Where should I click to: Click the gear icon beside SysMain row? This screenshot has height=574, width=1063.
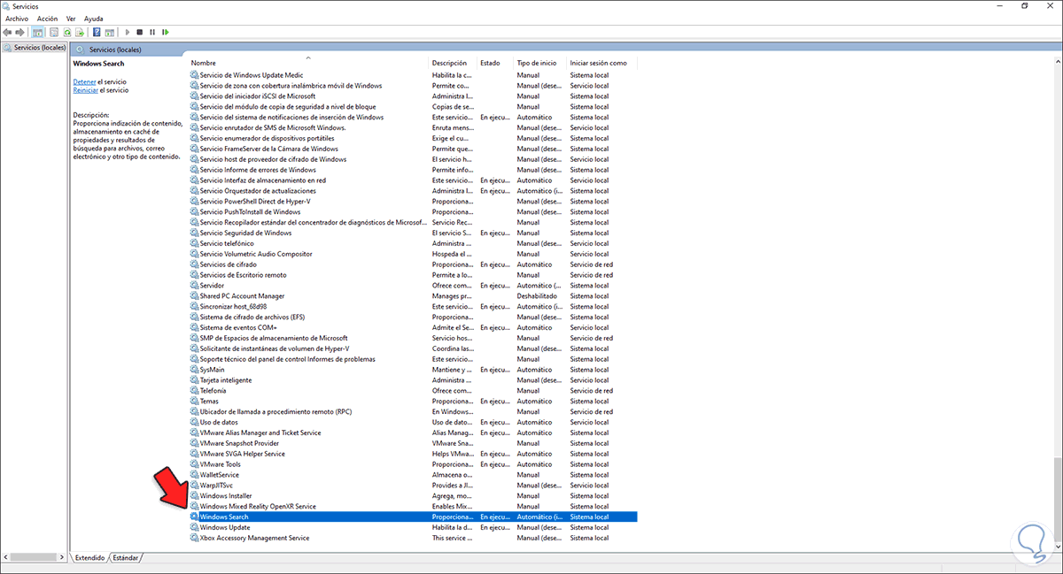[195, 370]
